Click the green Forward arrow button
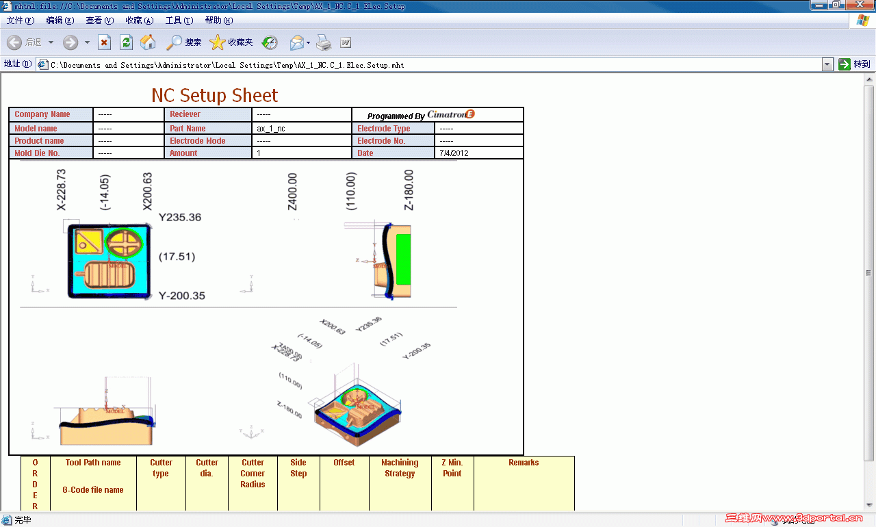The width and height of the screenshot is (876, 527). pos(70,42)
